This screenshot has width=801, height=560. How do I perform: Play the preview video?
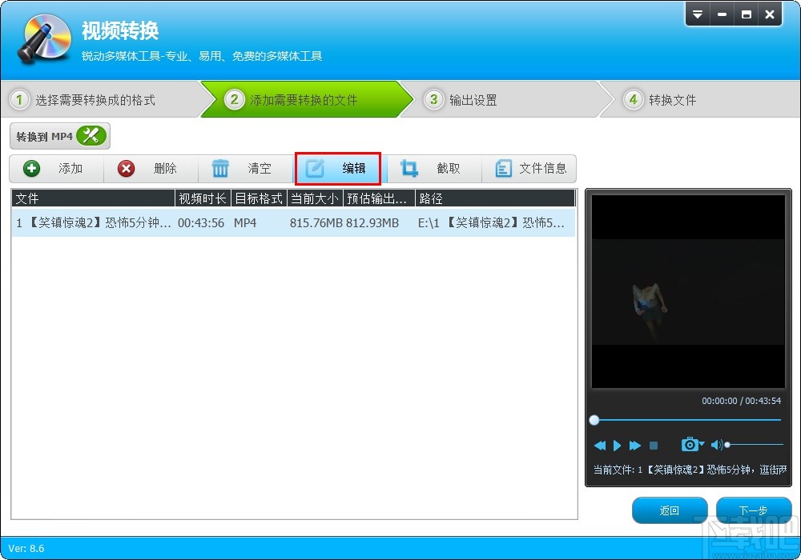[x=617, y=446]
